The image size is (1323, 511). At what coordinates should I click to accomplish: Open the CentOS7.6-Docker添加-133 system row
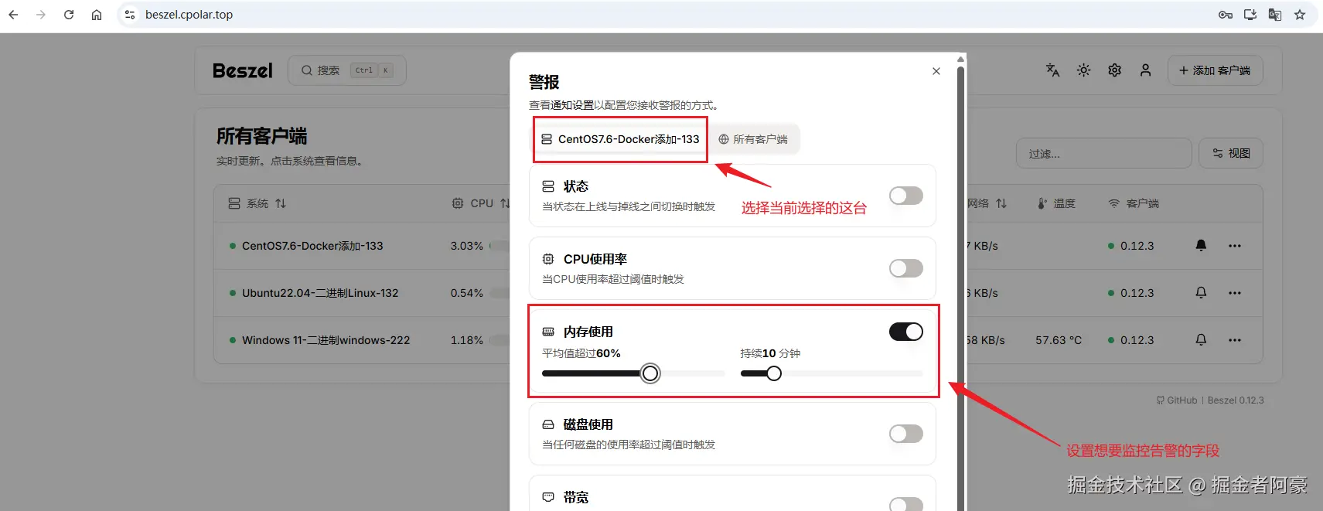(312, 246)
